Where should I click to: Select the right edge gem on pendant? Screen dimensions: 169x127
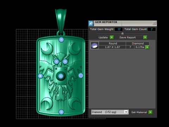click(x=81, y=75)
